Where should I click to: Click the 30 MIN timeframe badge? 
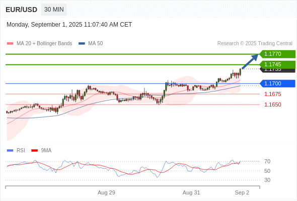(54, 10)
